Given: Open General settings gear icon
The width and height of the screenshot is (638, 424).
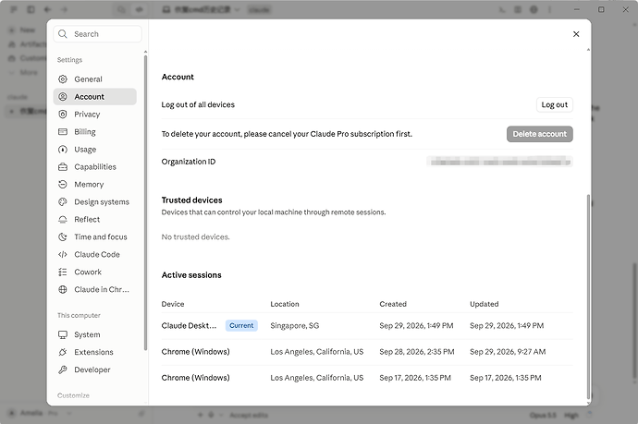Looking at the screenshot, I should pyautogui.click(x=63, y=79).
